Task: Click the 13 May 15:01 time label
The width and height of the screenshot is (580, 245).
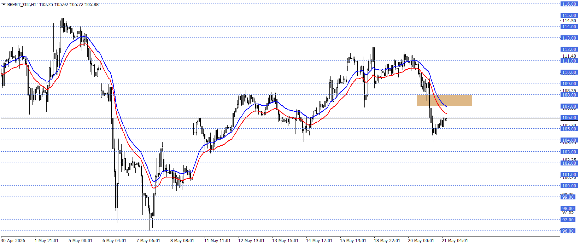Action: pos(285,241)
